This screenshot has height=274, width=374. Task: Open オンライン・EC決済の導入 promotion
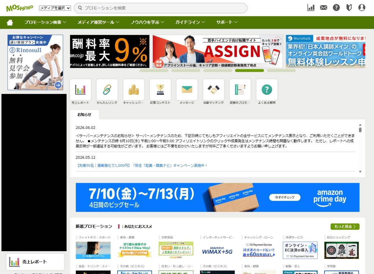300,250
